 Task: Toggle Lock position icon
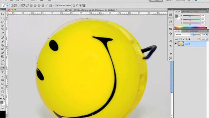pyautogui.click(x=186, y=39)
